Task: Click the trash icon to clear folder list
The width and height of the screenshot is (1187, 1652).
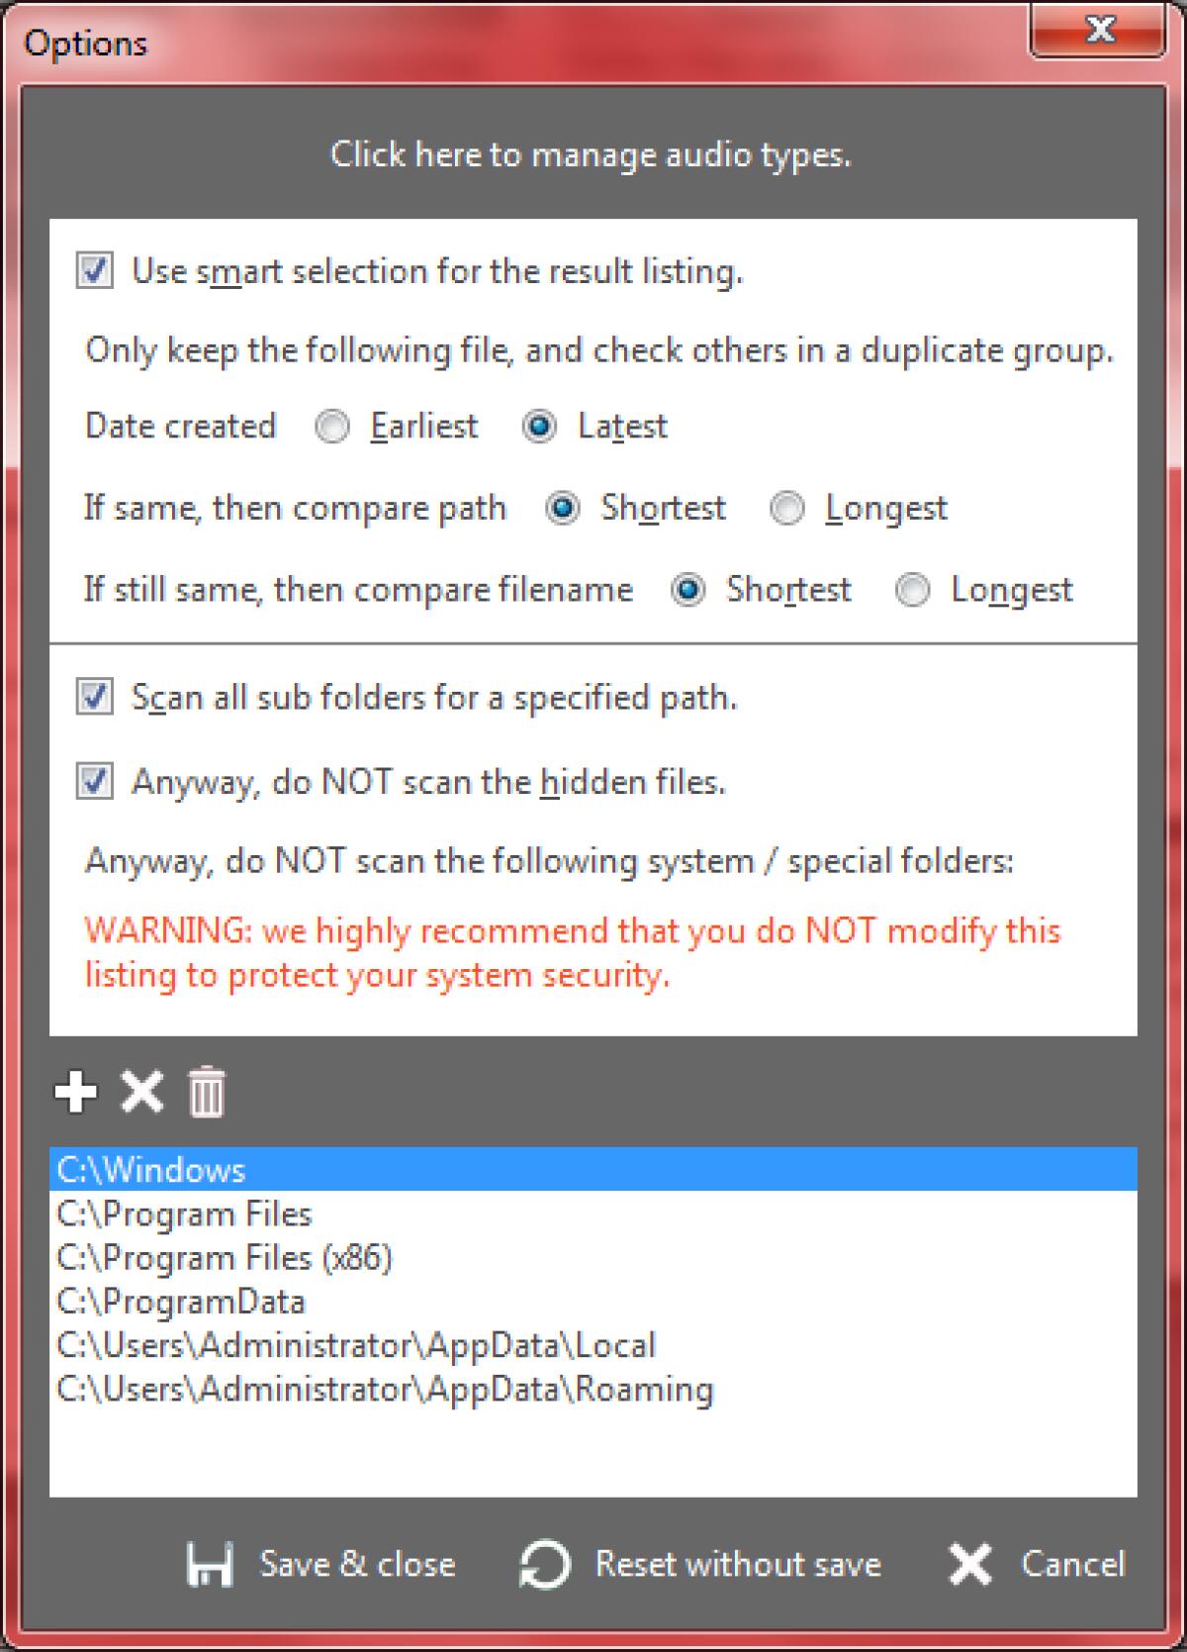Action: [207, 1093]
